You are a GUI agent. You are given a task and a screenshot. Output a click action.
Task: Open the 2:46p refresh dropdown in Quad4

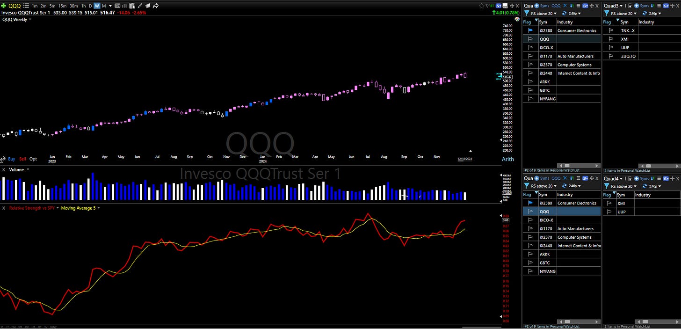pos(660,186)
